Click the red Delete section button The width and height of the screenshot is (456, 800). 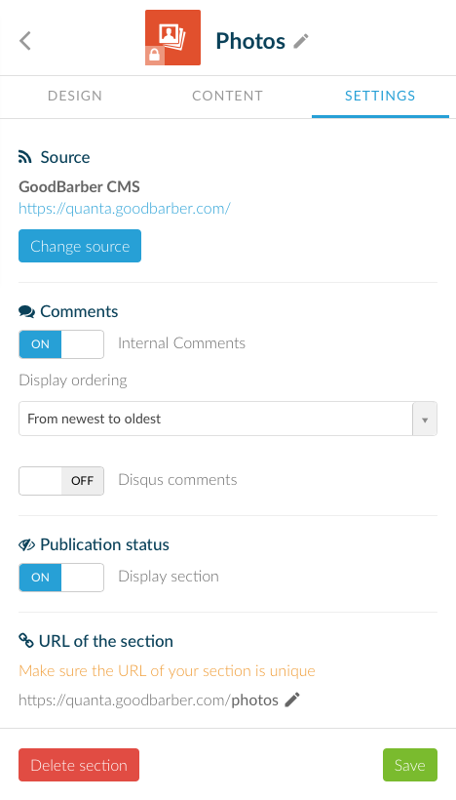tap(79, 765)
